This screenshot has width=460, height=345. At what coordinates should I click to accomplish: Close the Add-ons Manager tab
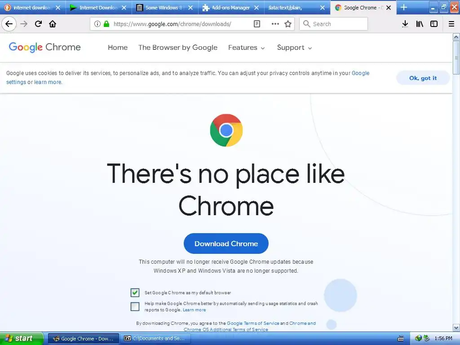pyautogui.click(x=257, y=8)
